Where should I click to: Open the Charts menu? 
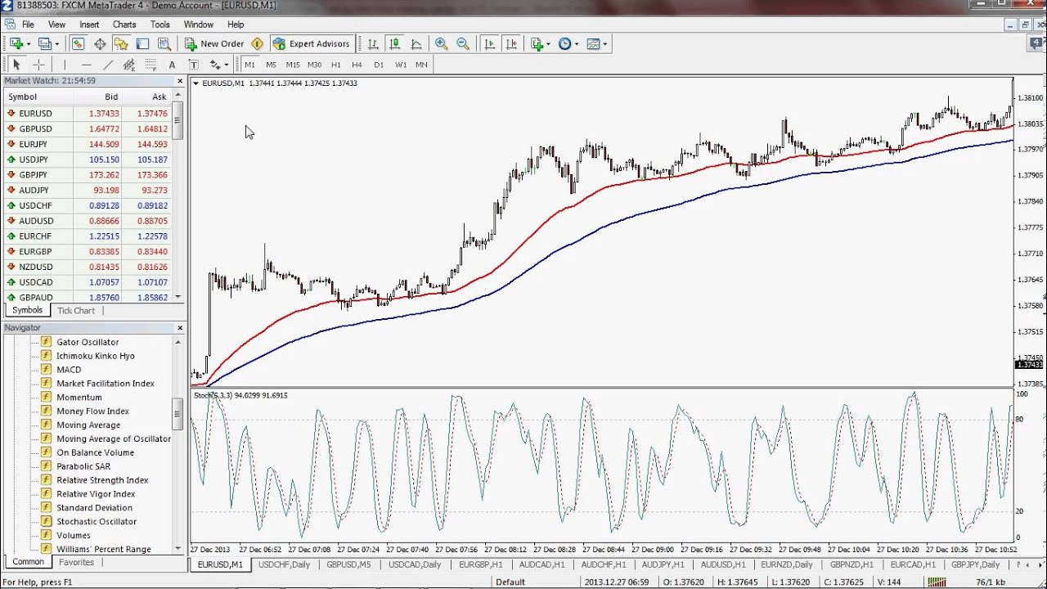pos(124,25)
